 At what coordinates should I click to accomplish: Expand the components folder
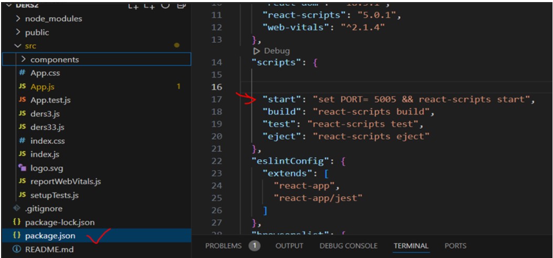[54, 60]
